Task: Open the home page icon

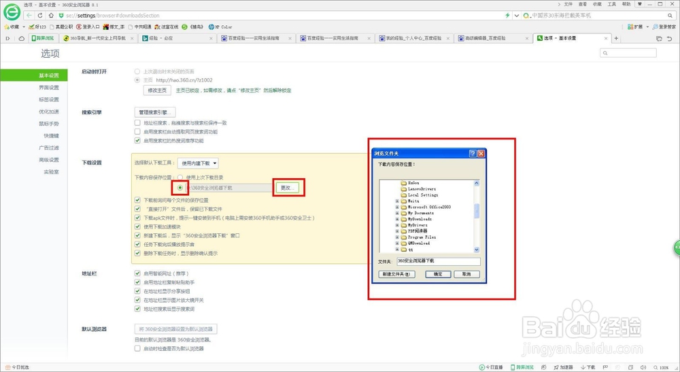Action: (51, 15)
